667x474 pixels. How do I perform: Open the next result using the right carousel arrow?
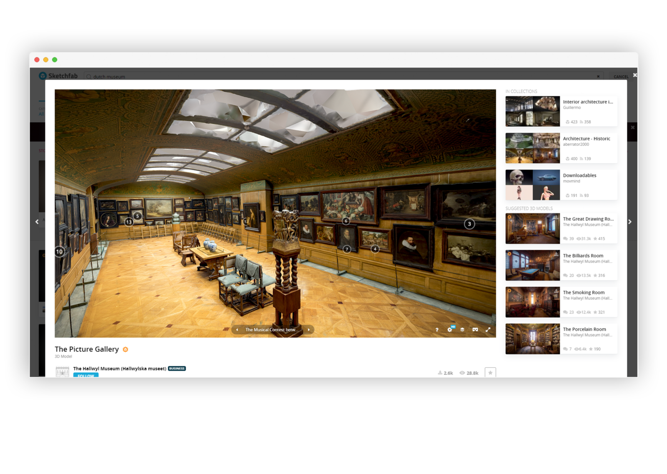631,221
